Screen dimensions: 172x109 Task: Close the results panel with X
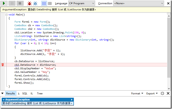[168, 93]
